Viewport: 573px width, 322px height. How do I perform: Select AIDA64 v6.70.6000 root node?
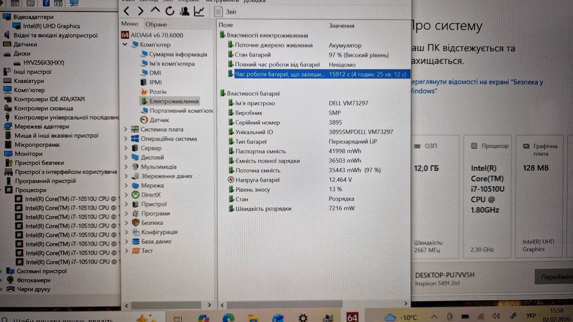pos(152,35)
